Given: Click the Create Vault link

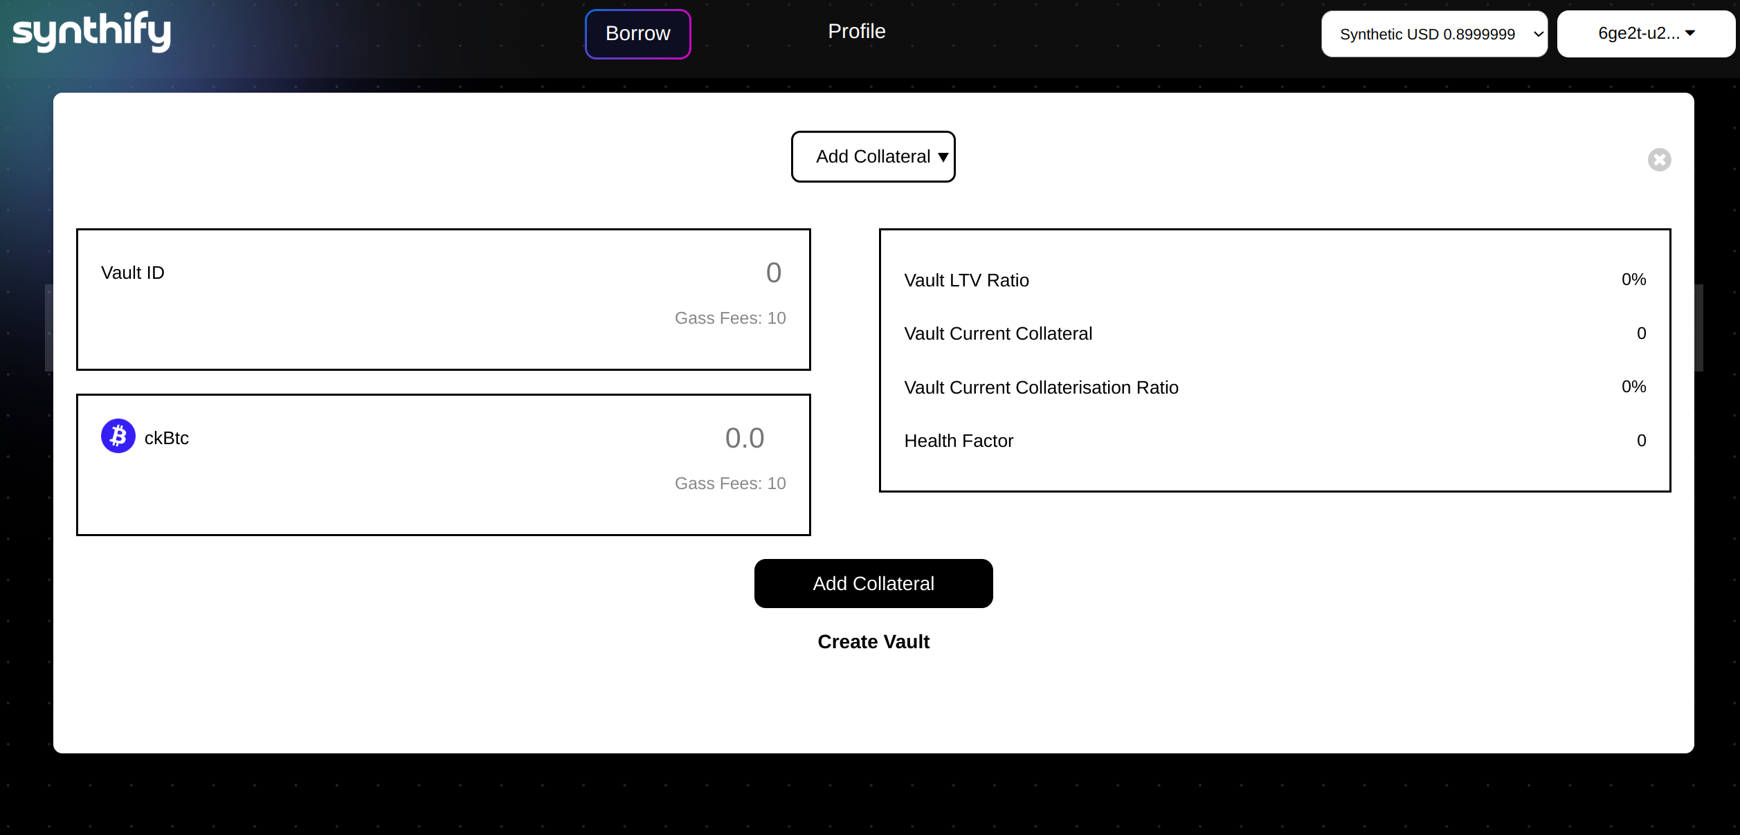Looking at the screenshot, I should coord(873,642).
